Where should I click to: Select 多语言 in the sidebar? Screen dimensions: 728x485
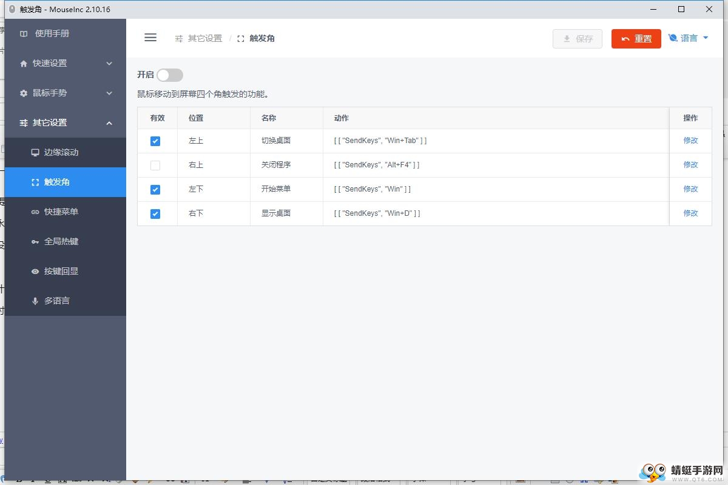point(66,301)
